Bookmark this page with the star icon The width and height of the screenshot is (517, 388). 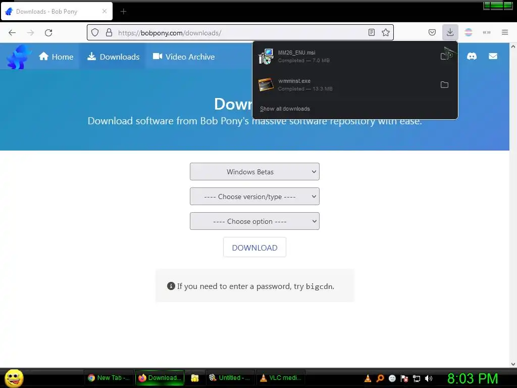point(385,32)
